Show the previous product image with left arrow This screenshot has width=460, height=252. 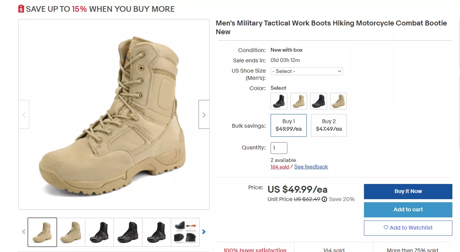tap(24, 114)
